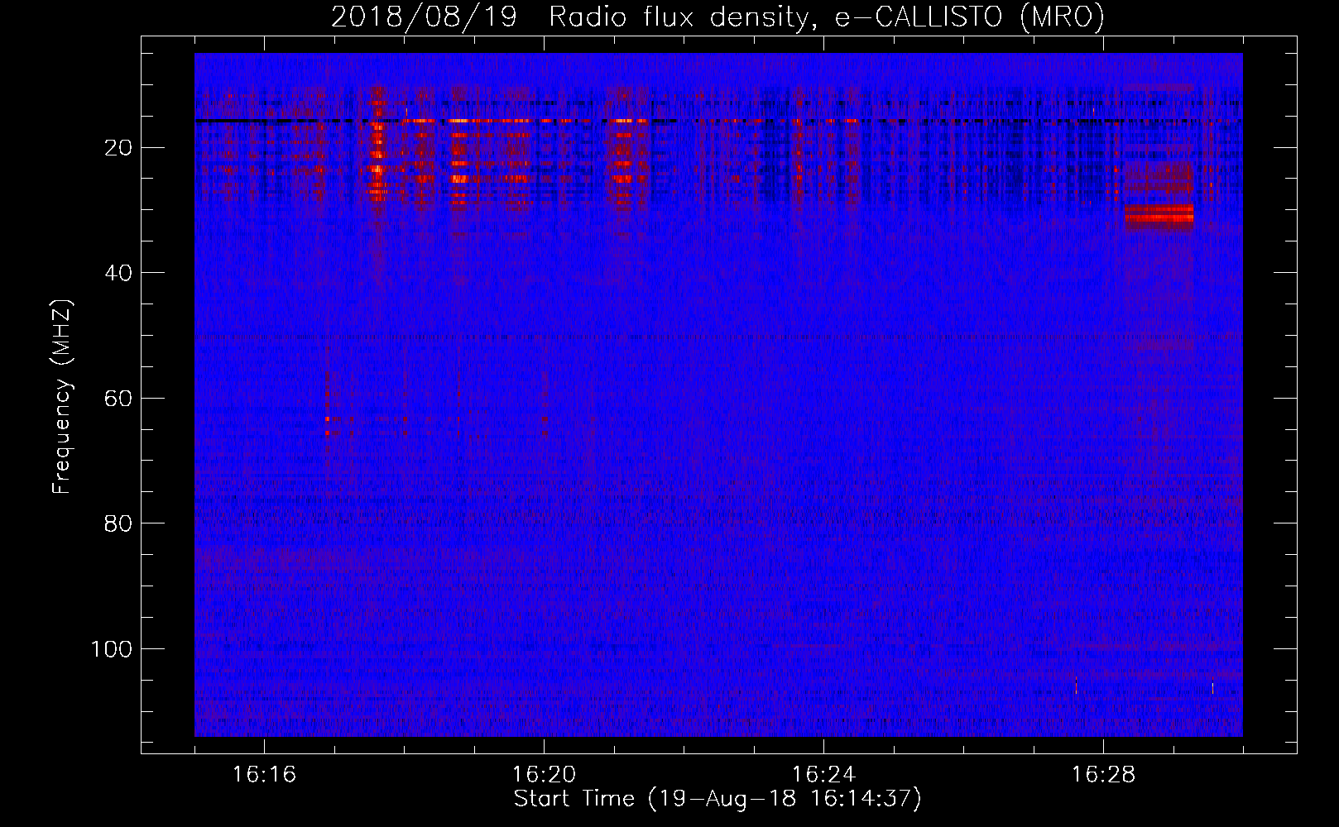Click the '16:28' time tick label

coord(1103,775)
